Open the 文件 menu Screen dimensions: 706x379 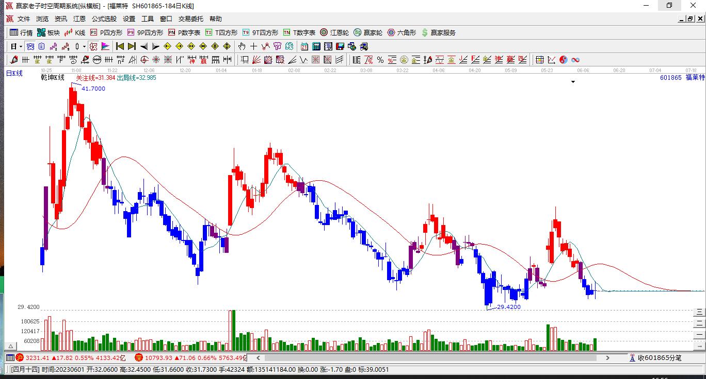[24, 19]
